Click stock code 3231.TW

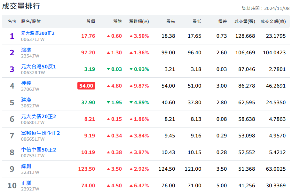tap(30, 172)
